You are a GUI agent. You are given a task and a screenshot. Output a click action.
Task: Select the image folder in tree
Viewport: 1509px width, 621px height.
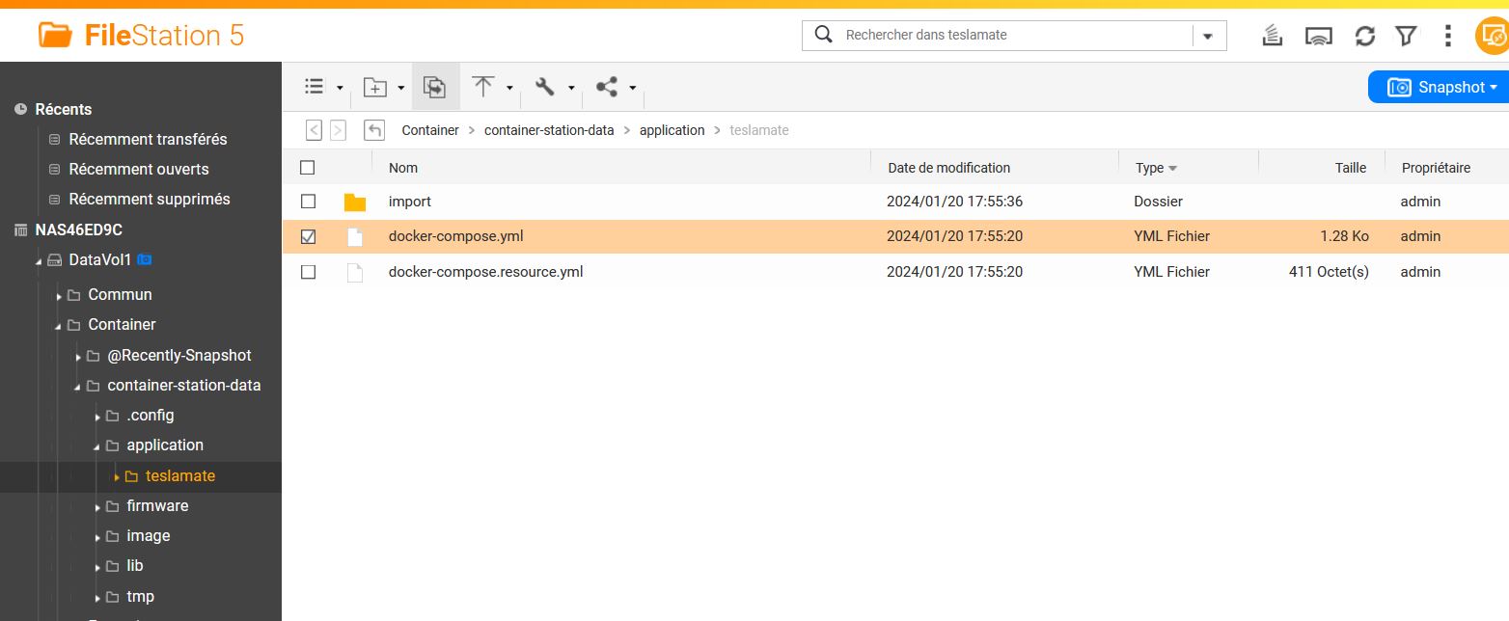click(x=148, y=535)
